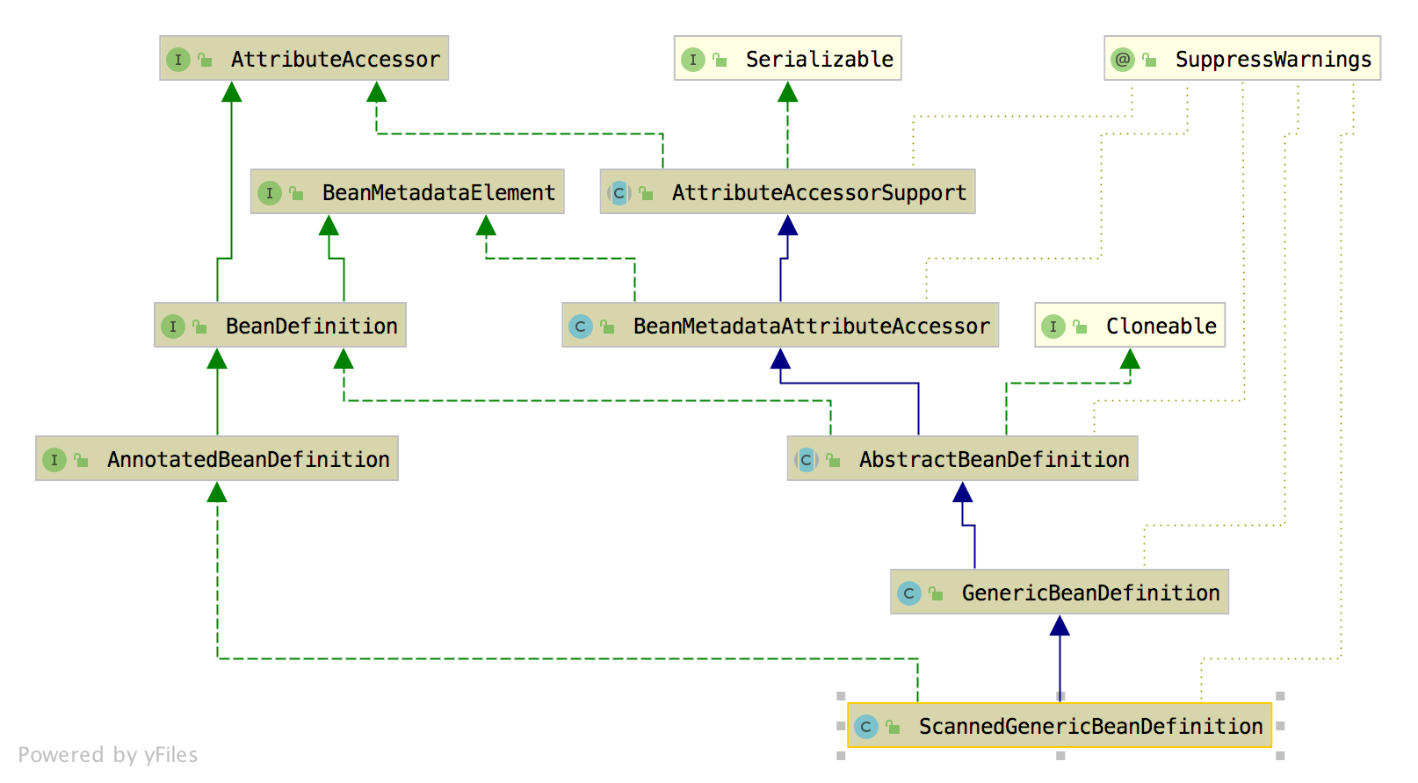Select the AttributeAccessorSupport class text
Viewport: 1418px width, 783px height.
click(x=819, y=192)
